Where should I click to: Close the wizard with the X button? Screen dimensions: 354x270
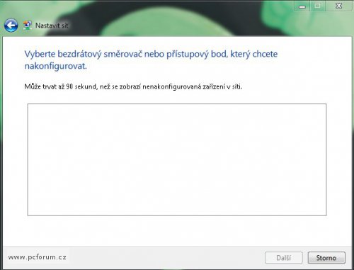point(338,6)
